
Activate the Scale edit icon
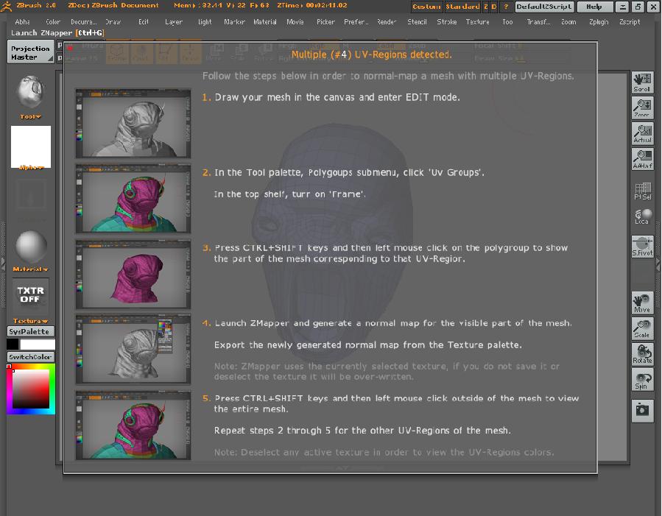(642, 329)
